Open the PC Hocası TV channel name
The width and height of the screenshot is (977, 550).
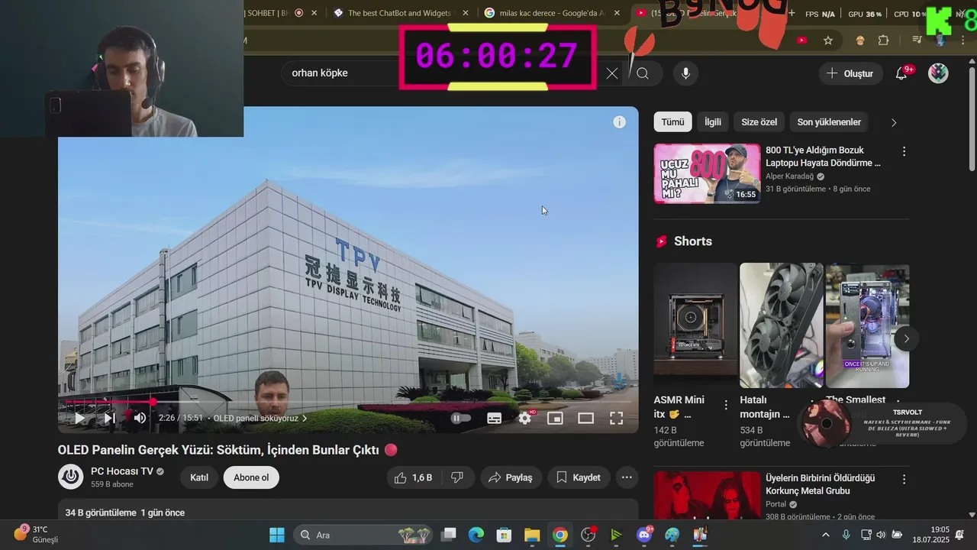coord(122,471)
